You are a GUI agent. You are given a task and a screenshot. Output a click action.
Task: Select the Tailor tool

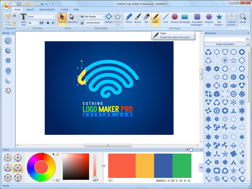(155, 19)
